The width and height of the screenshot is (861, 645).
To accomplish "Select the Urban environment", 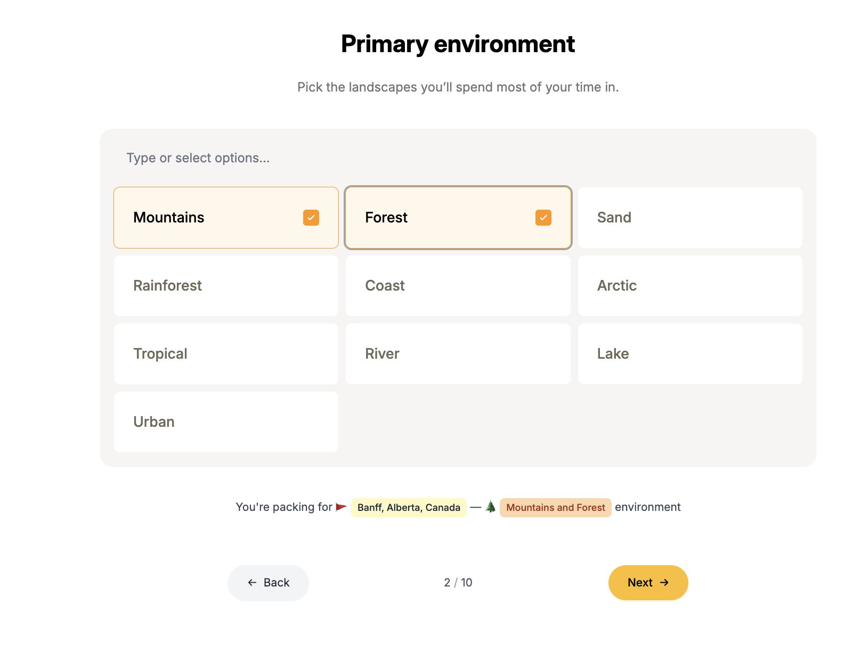I will [225, 422].
